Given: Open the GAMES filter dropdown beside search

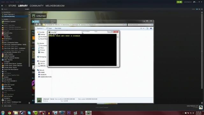Looking at the screenshot, I should coord(27,9).
